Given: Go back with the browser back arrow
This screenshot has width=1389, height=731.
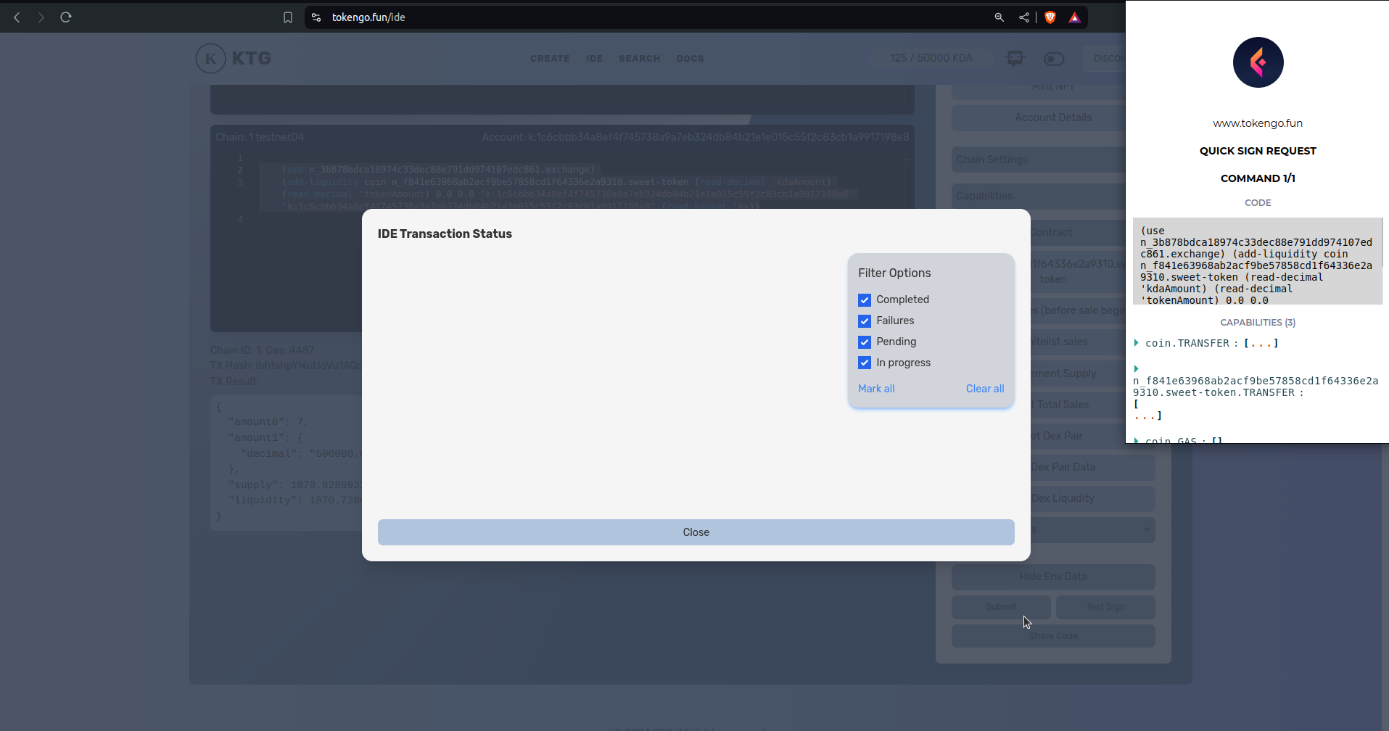Looking at the screenshot, I should 17,17.
